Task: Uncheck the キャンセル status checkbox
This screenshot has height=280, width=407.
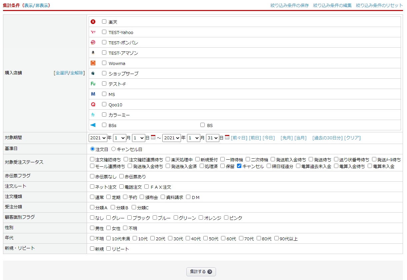Action: pyautogui.click(x=239, y=166)
